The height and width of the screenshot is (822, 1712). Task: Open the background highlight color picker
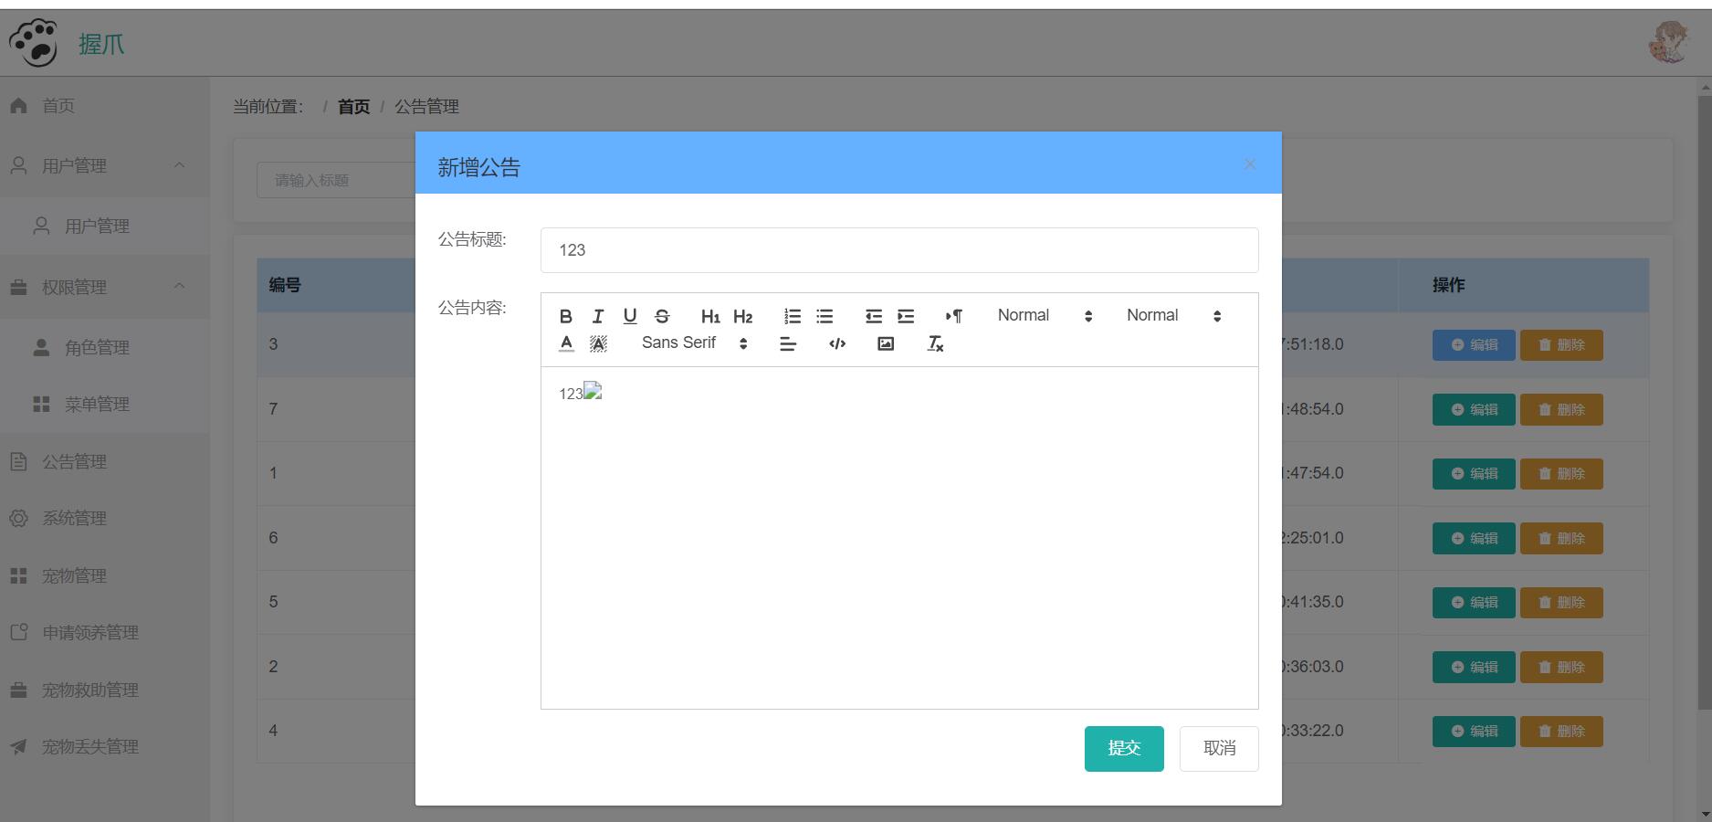coord(598,343)
